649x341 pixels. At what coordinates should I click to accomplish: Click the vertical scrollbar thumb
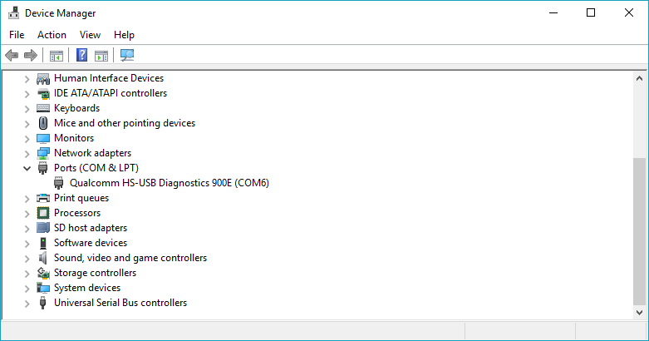tap(640, 230)
